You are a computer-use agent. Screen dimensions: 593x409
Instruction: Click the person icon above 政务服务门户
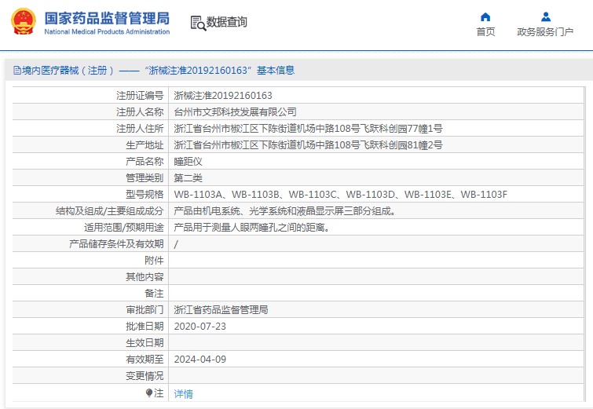coord(545,16)
